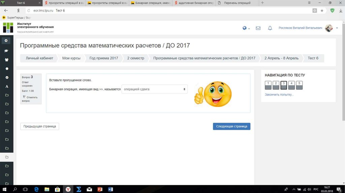Open Год приема 2017 breadcrumb

pos(104,58)
